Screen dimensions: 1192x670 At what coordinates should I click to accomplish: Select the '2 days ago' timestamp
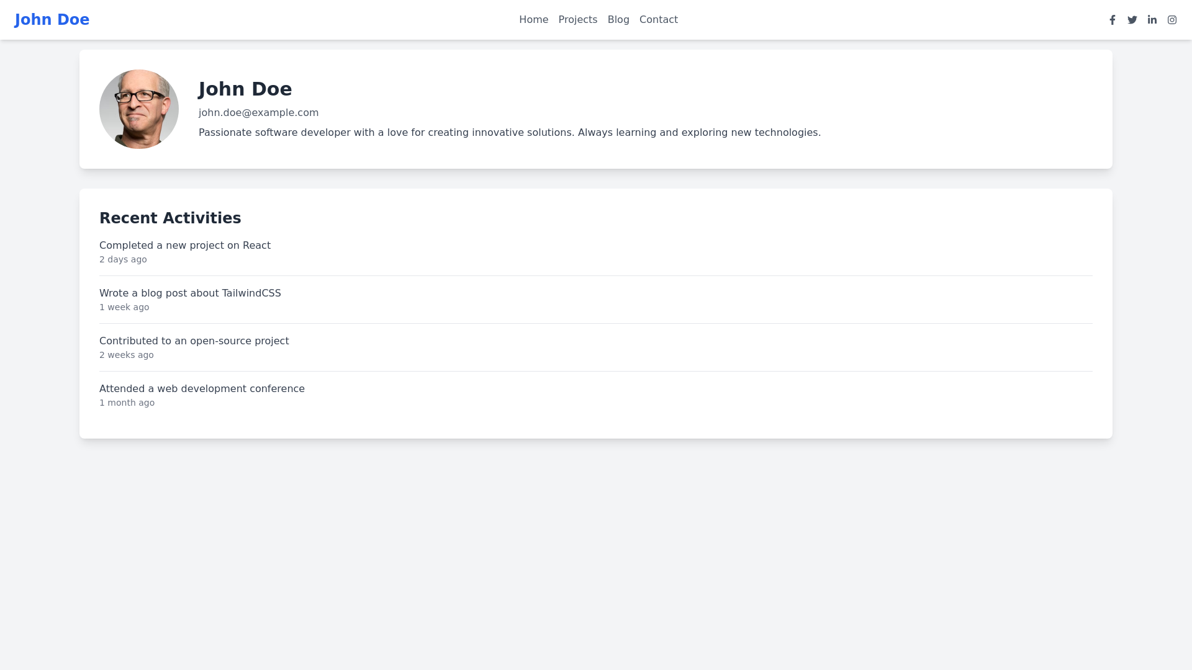coord(123,259)
